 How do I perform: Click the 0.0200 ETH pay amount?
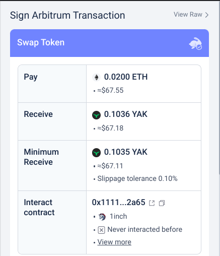pos(126,77)
